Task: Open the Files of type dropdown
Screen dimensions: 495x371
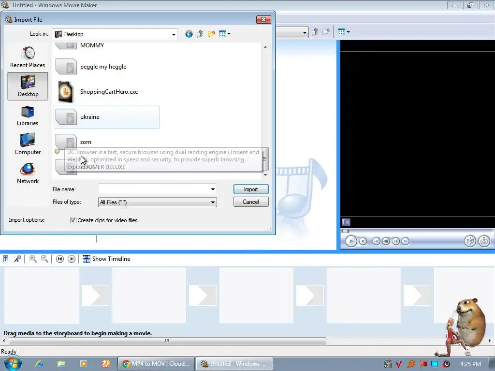Action: pos(158,202)
